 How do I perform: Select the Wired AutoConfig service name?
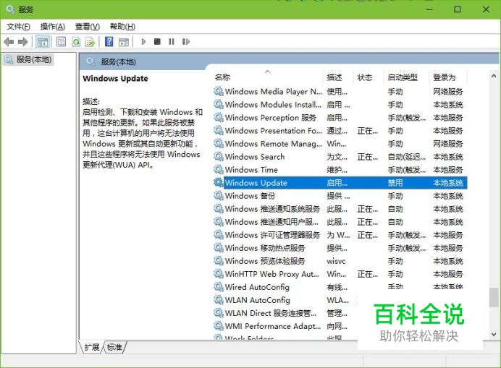pos(257,287)
